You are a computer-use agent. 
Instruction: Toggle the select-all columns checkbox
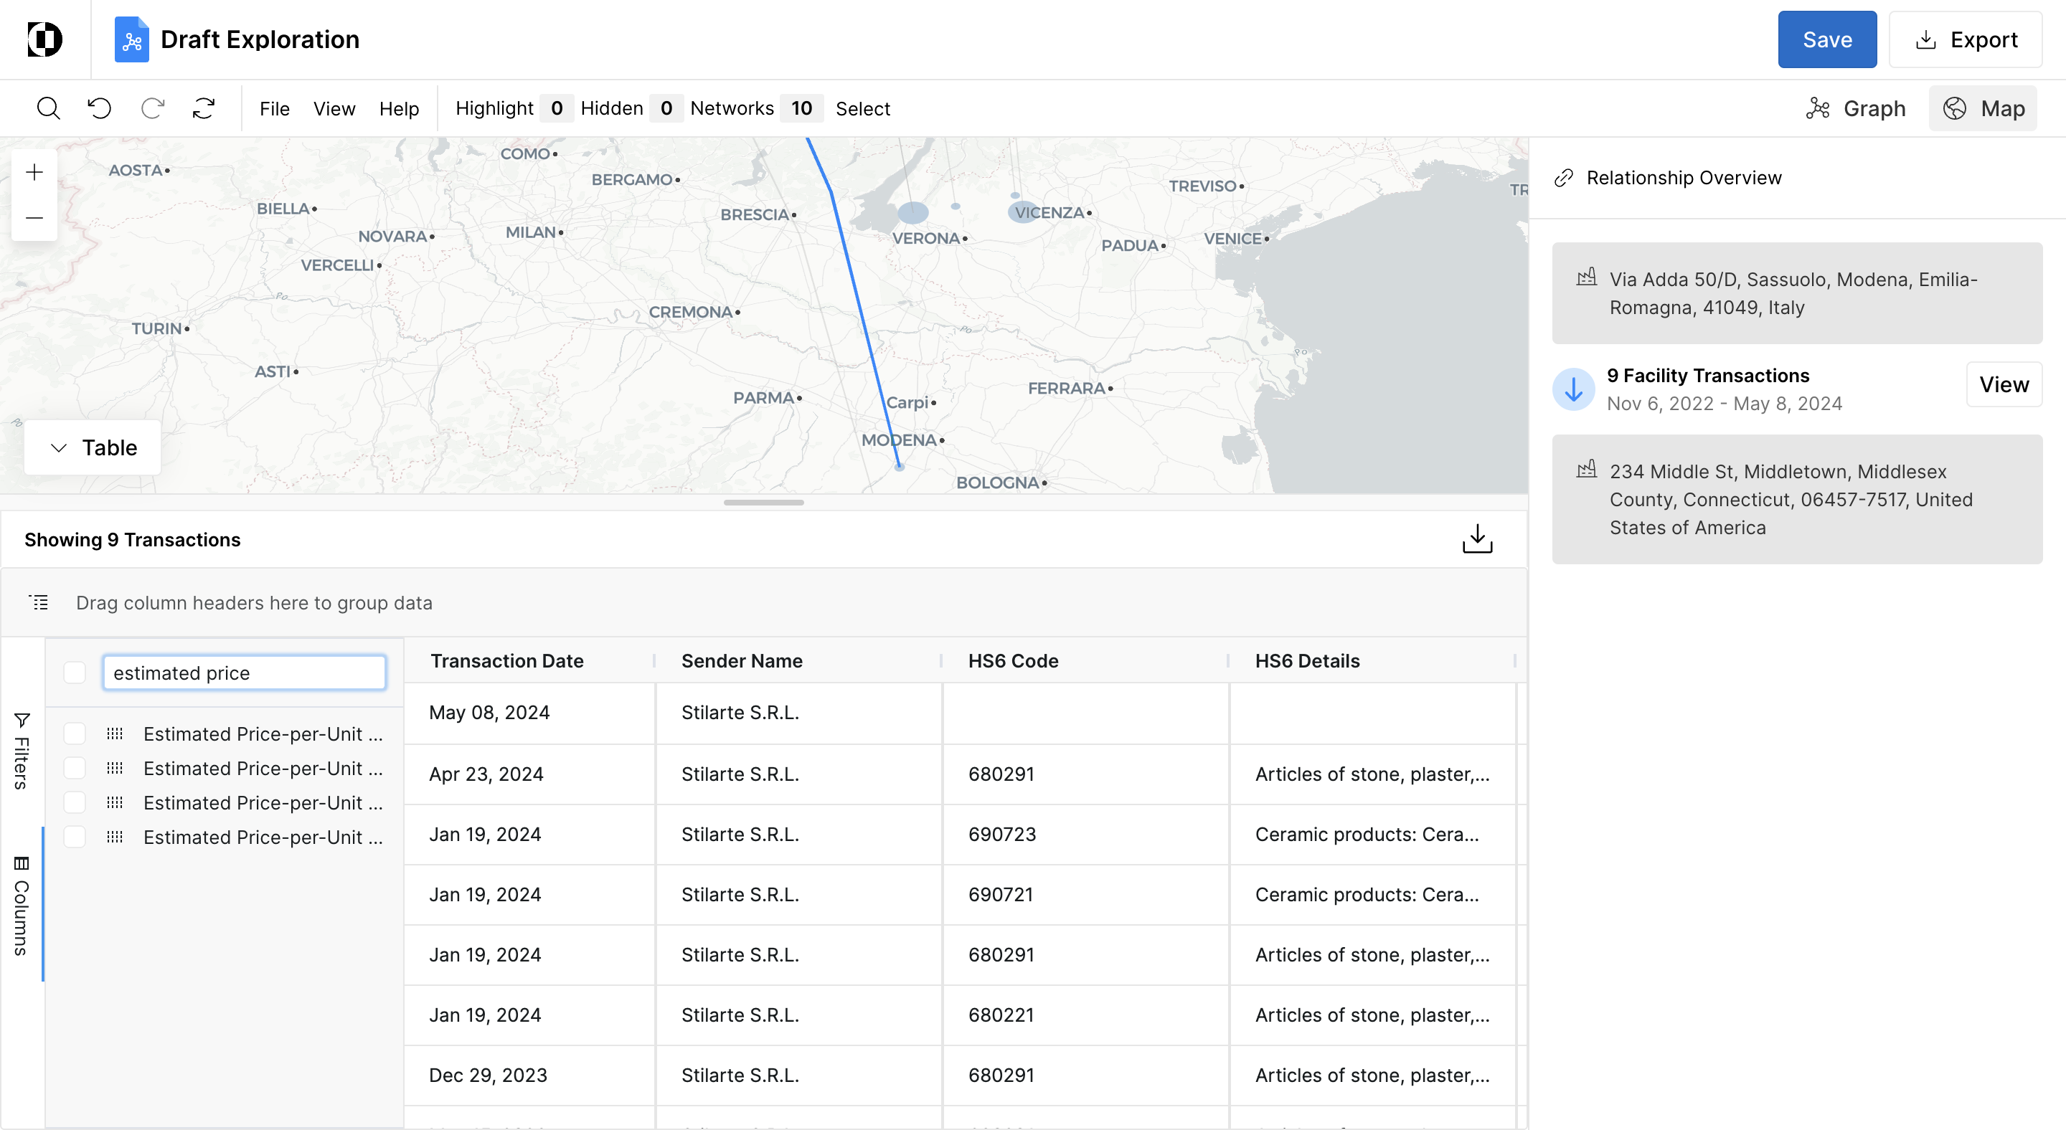(75, 673)
